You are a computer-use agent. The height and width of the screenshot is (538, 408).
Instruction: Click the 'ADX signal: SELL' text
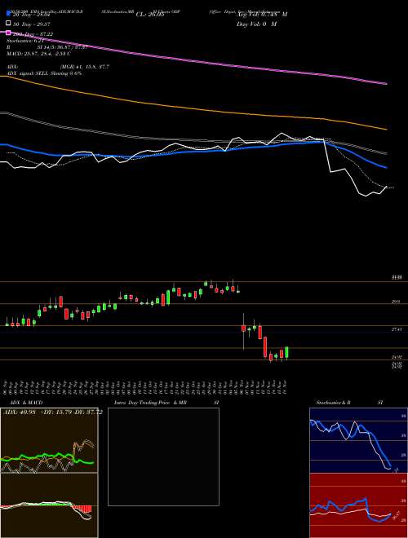tap(28, 73)
